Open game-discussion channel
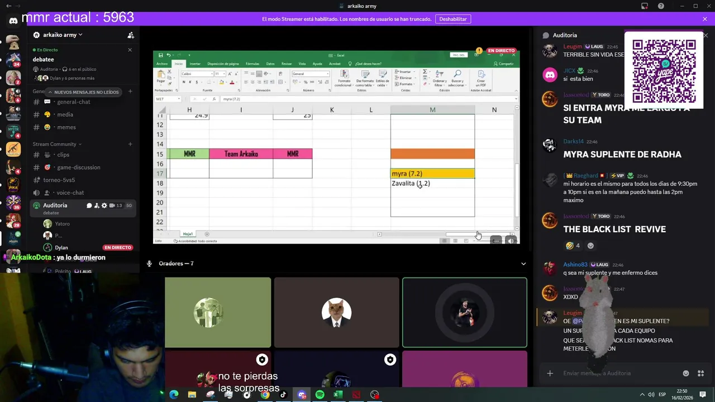Image resolution: width=715 pixels, height=402 pixels. pyautogui.click(x=78, y=167)
